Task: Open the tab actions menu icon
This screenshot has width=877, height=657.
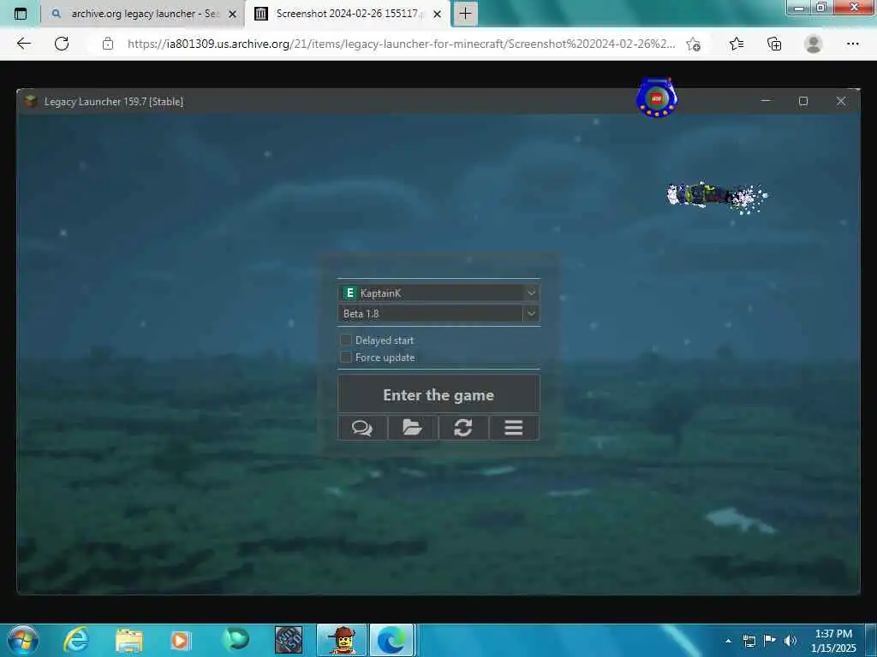Action: tap(21, 14)
